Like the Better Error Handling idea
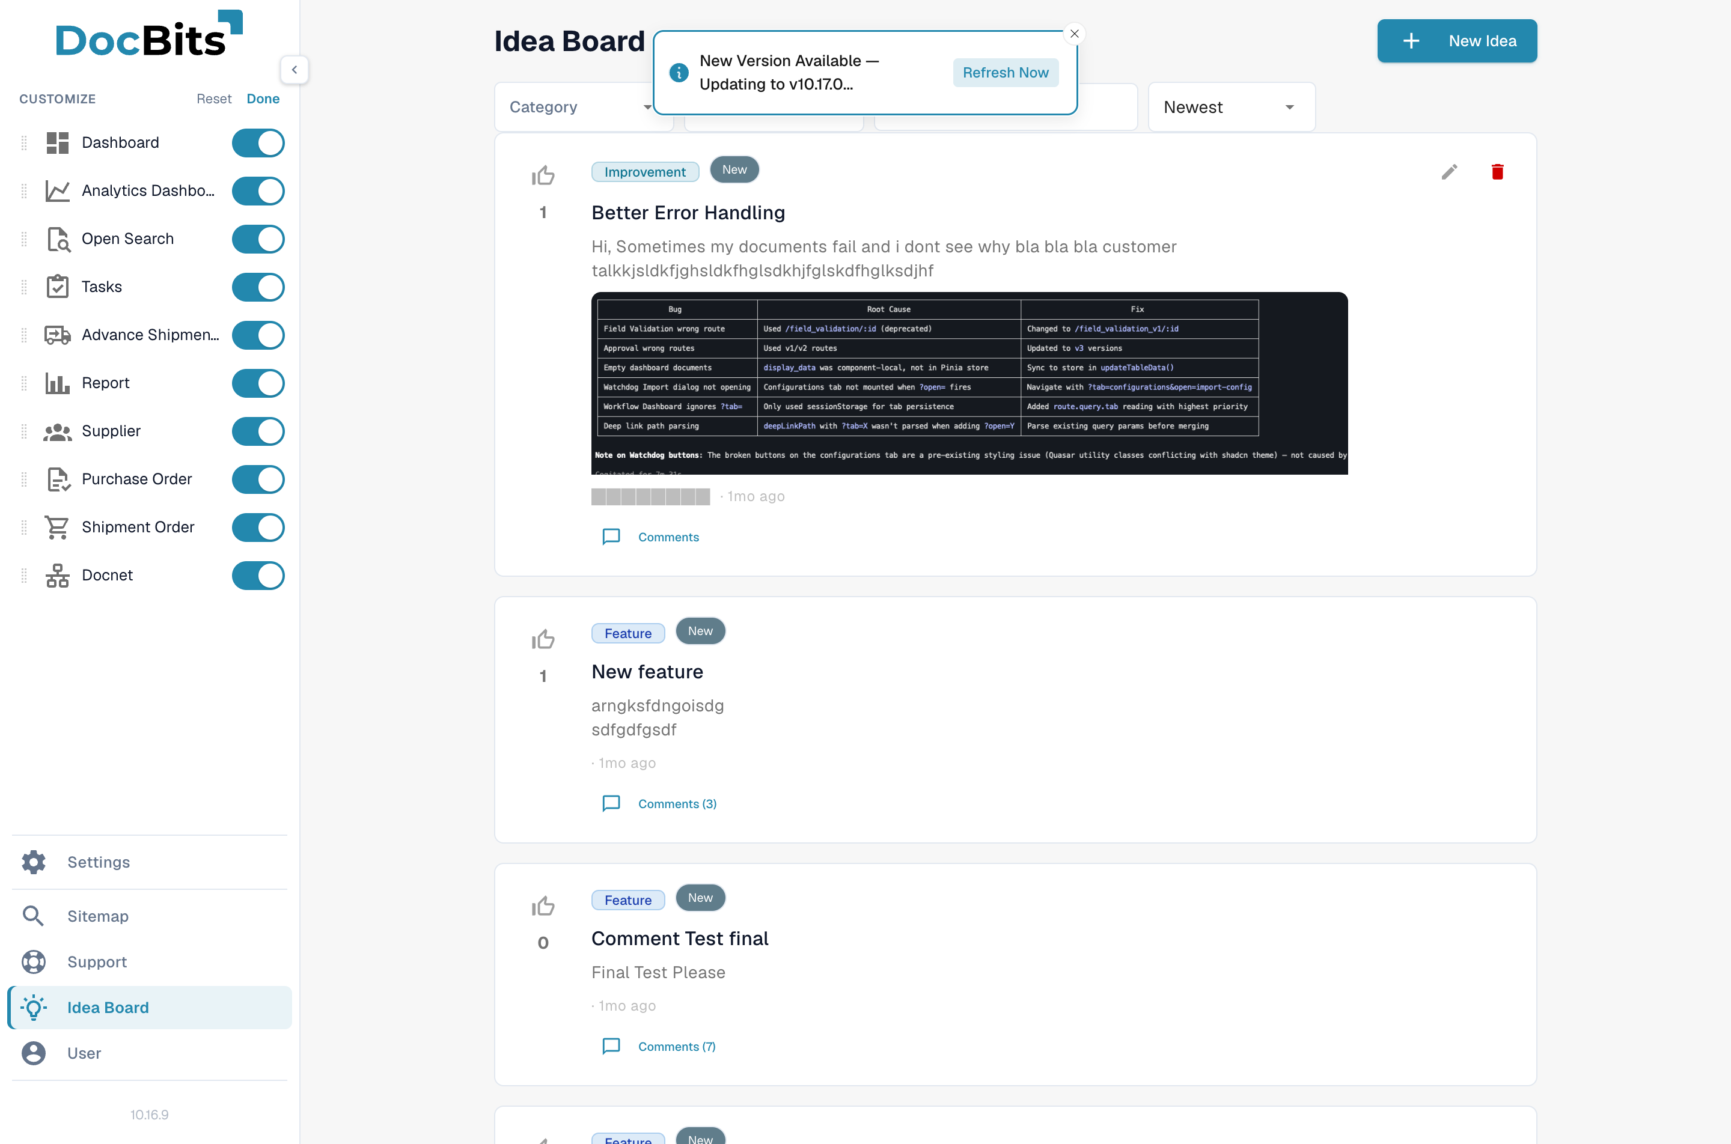The height and width of the screenshot is (1144, 1731). [543, 176]
